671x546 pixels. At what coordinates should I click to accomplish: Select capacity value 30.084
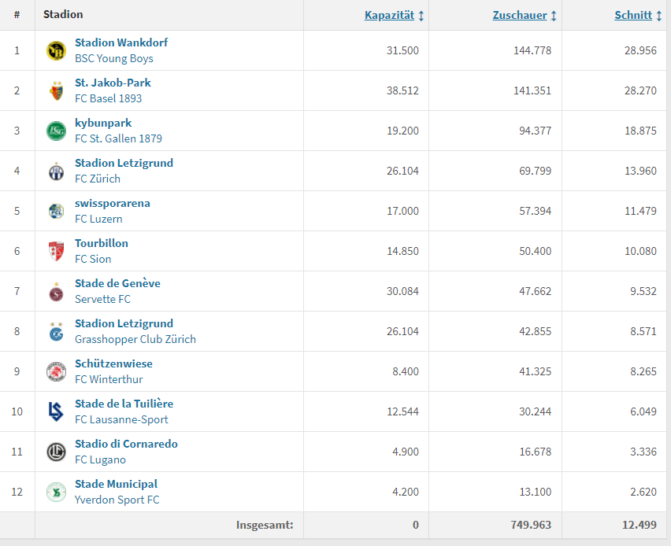tap(402, 291)
